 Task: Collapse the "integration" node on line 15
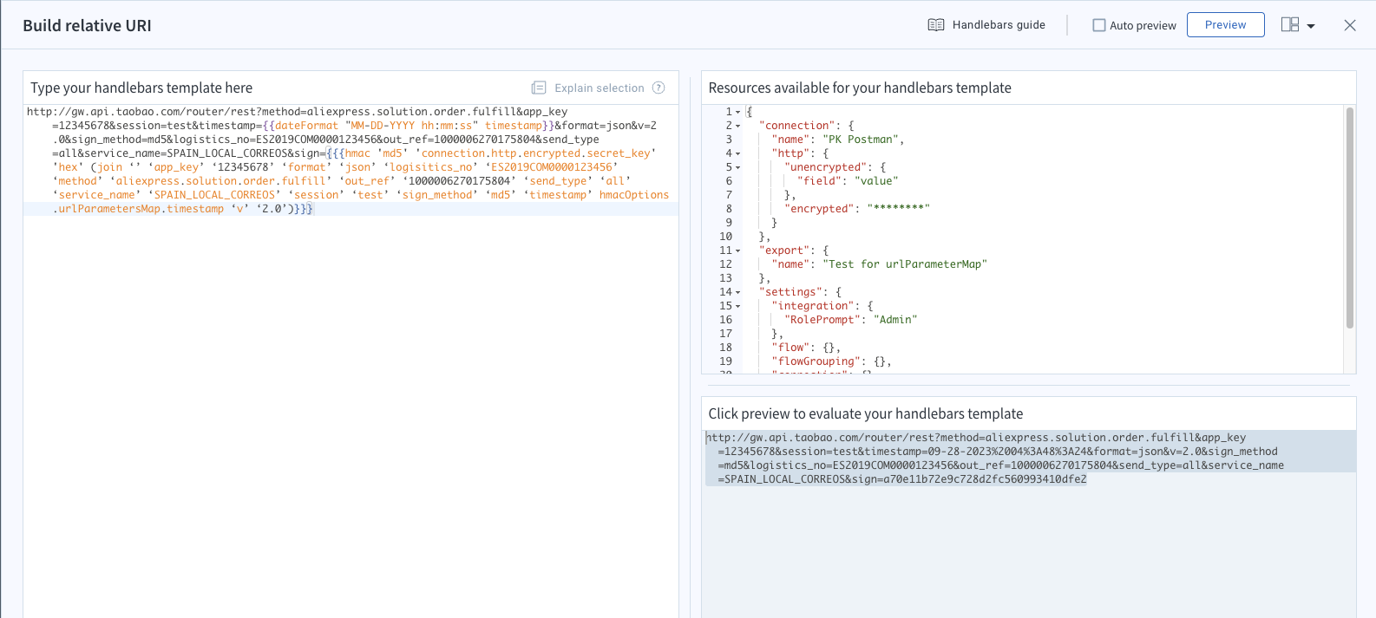[x=738, y=306]
